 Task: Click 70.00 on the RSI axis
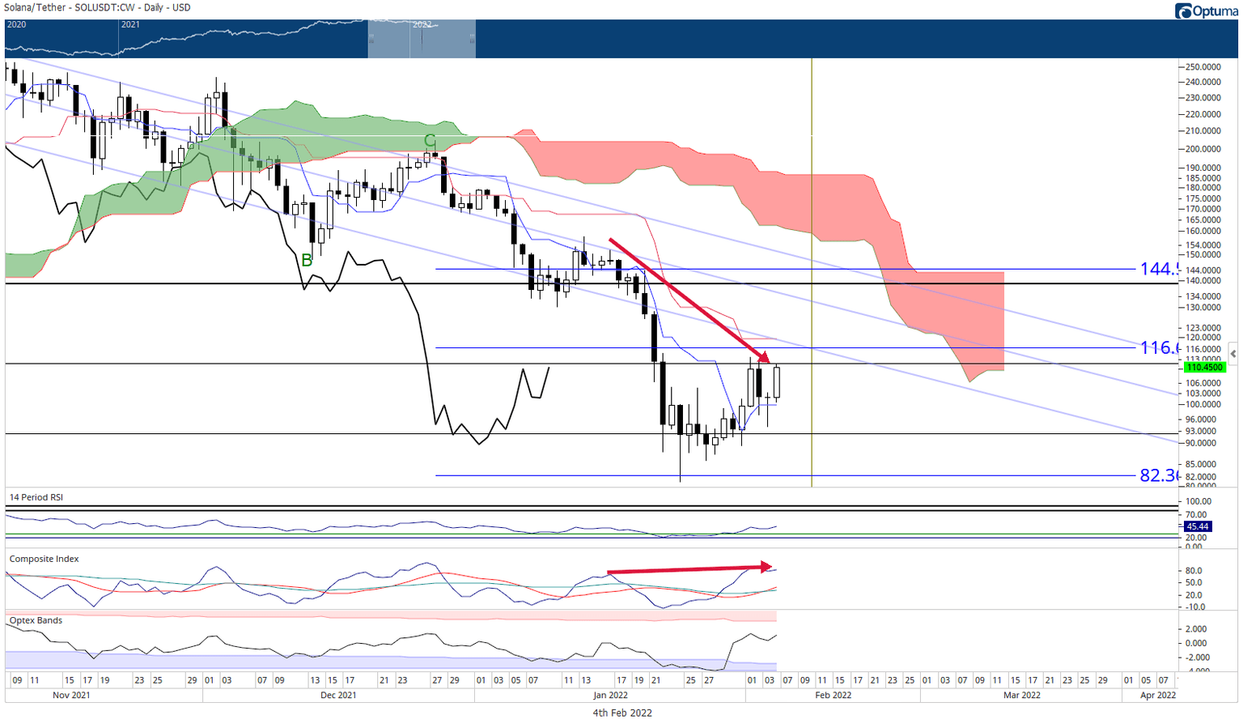(x=1196, y=515)
